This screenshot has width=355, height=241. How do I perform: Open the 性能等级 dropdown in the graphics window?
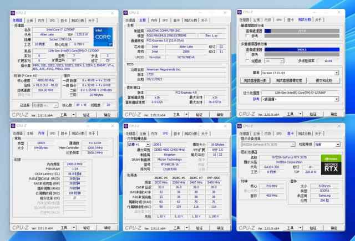point(327,144)
